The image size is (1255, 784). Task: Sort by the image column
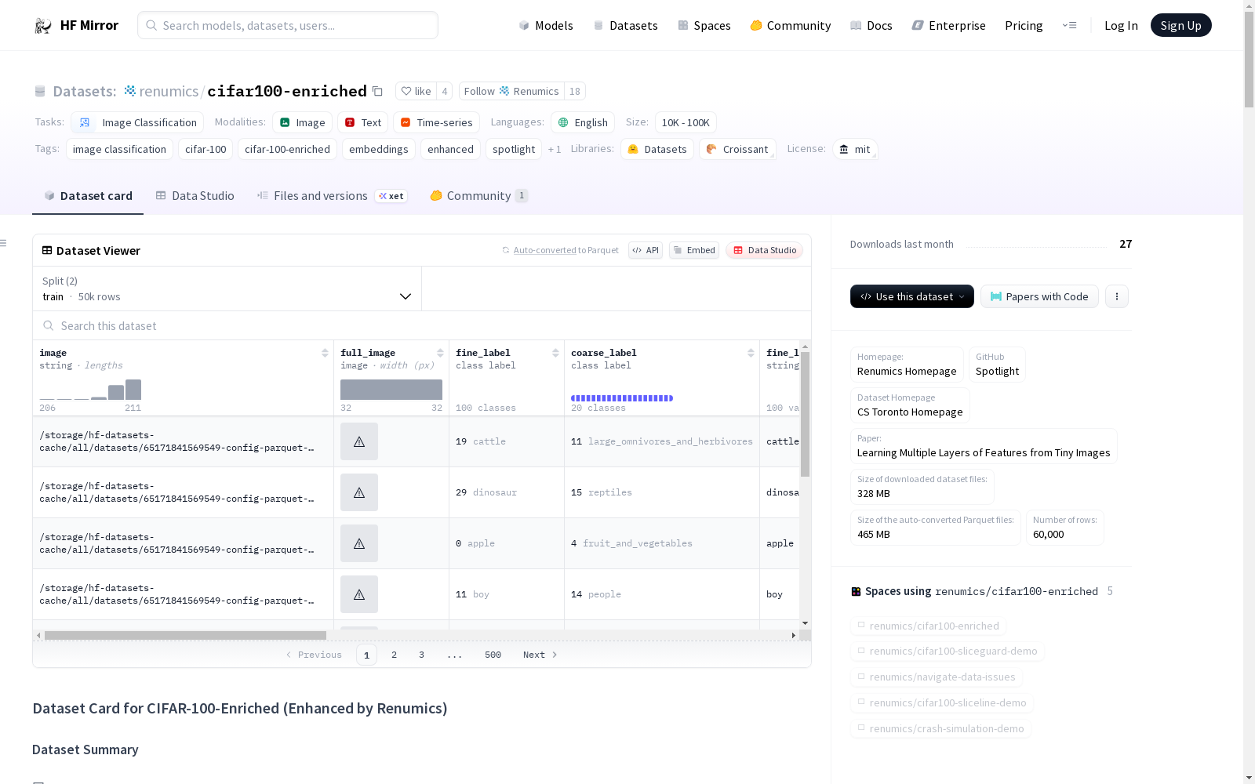click(x=325, y=353)
